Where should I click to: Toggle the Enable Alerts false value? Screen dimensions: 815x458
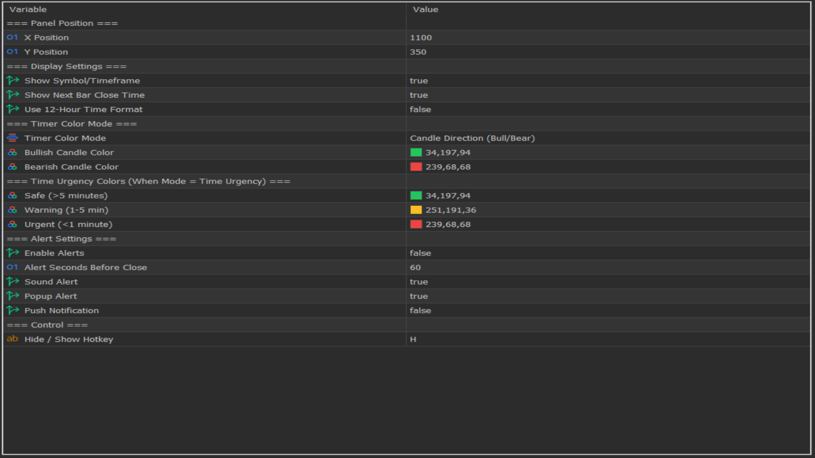click(x=420, y=253)
